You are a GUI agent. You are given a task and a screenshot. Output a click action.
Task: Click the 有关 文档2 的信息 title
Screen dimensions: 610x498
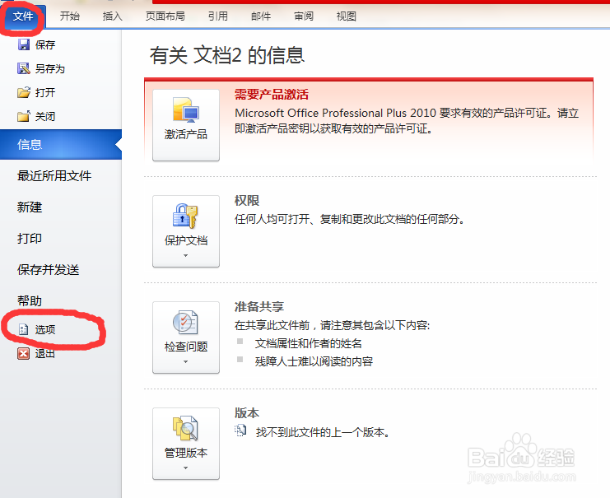tap(227, 54)
